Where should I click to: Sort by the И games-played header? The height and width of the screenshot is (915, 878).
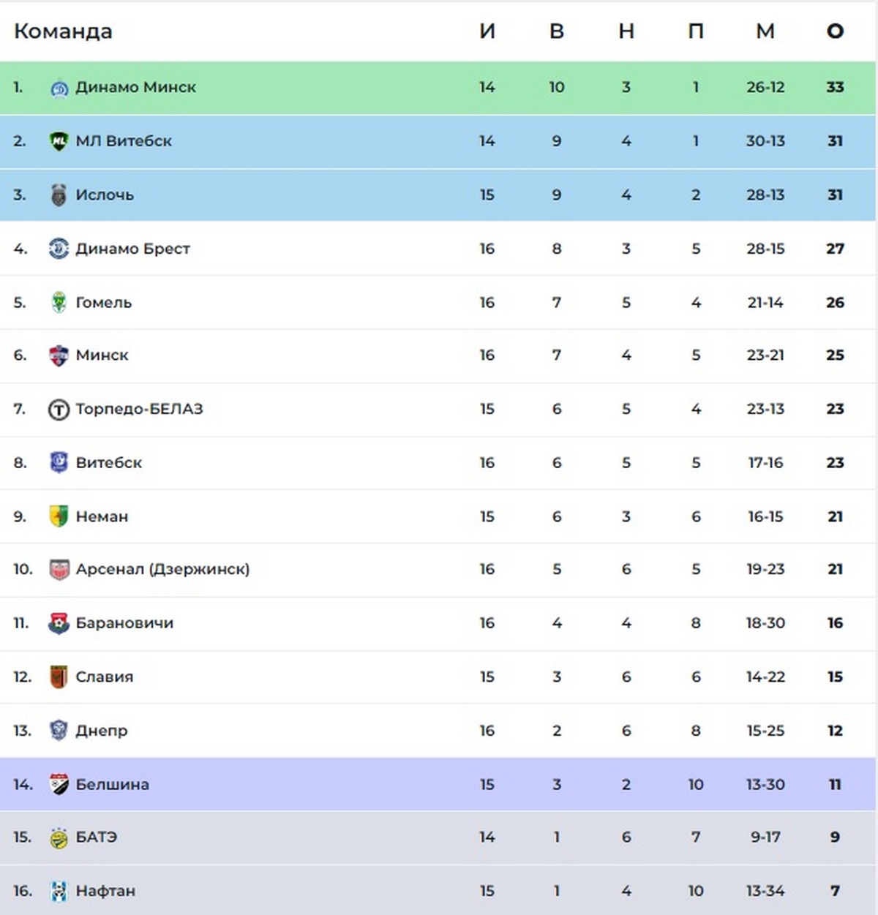(x=487, y=31)
